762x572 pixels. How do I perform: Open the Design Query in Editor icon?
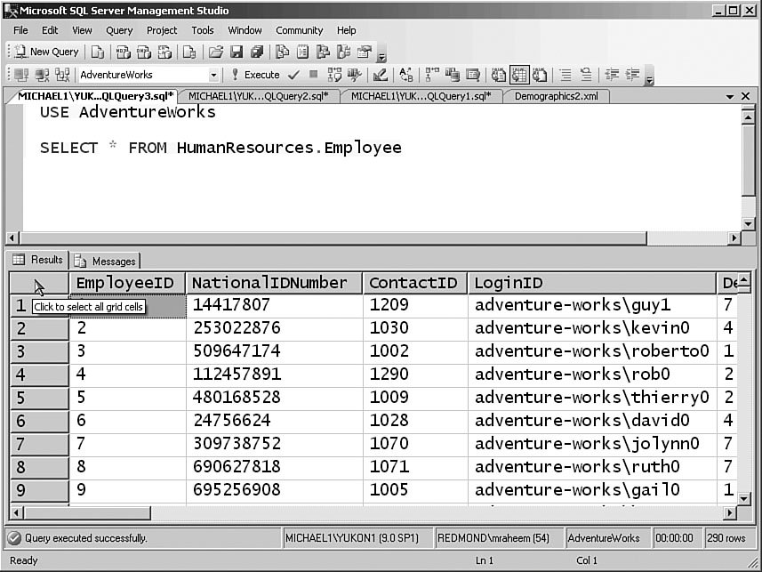click(380, 75)
